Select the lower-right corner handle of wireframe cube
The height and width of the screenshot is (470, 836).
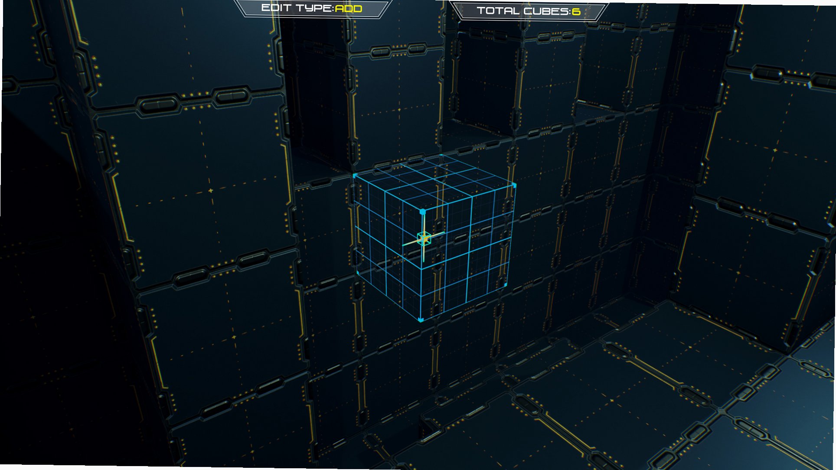tap(506, 285)
